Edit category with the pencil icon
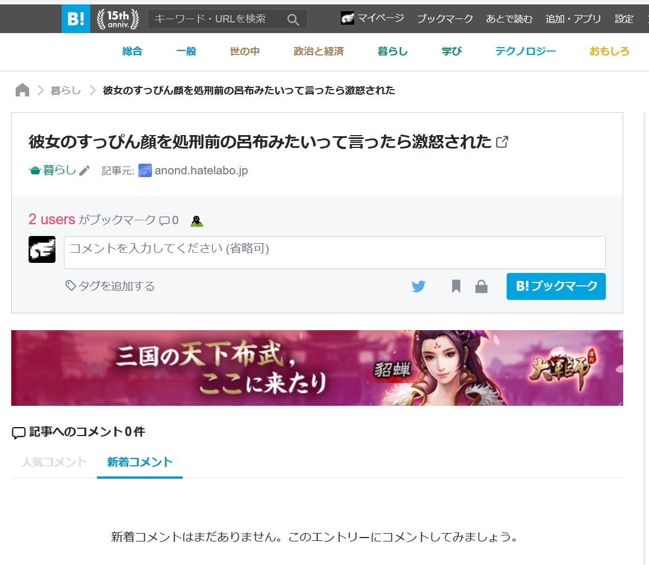 tap(85, 170)
